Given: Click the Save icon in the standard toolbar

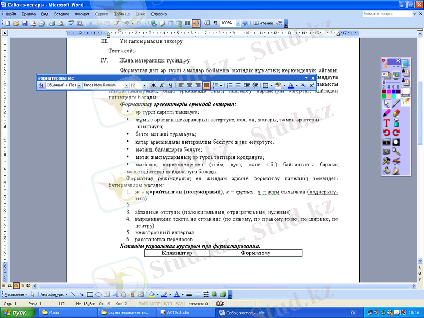Looking at the screenshot, I should [24, 23].
